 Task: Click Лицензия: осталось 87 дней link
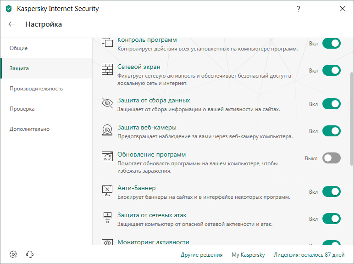(309, 255)
